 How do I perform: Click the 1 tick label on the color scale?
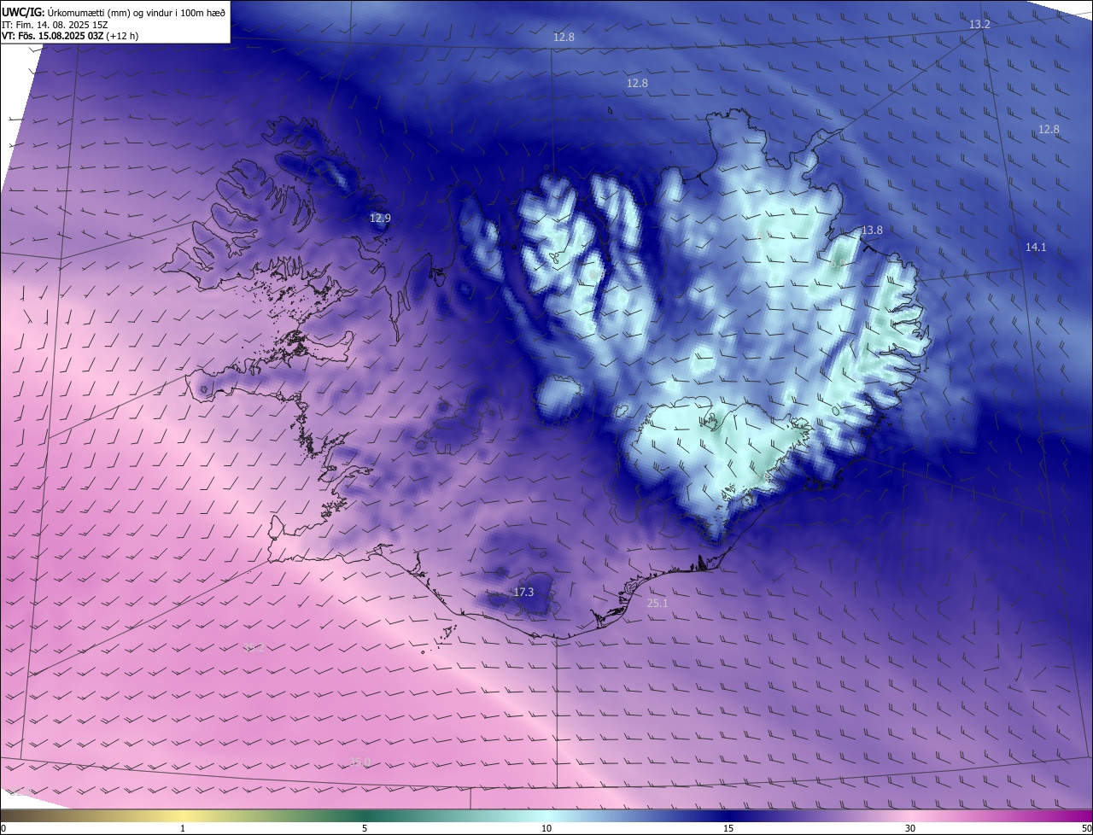pyautogui.click(x=183, y=828)
